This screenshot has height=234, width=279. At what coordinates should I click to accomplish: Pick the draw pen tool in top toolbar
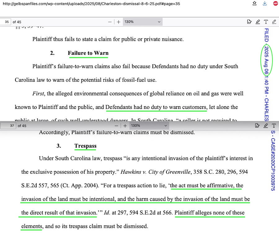(x=274, y=22)
